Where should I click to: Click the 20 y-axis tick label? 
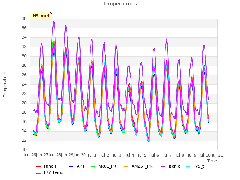(x=24, y=103)
